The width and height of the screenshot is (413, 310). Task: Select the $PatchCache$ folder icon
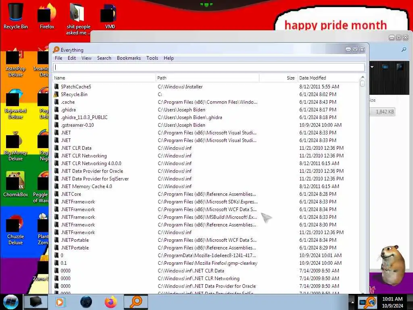tap(56, 86)
